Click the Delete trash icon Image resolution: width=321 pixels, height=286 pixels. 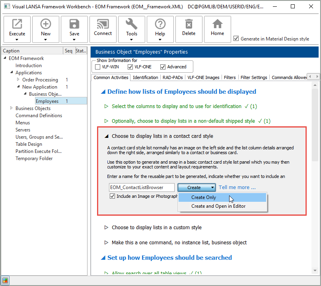[189, 24]
